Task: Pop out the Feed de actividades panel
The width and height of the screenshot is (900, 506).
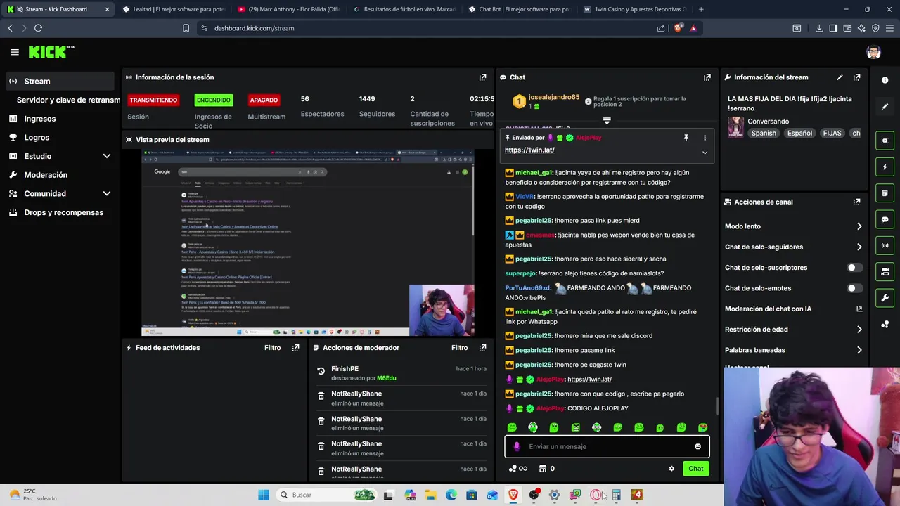Action: [295, 347]
